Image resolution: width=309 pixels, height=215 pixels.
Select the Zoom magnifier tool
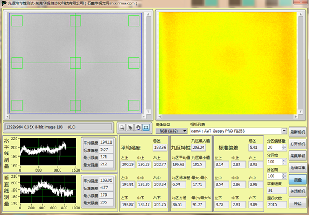[x=122, y=128]
